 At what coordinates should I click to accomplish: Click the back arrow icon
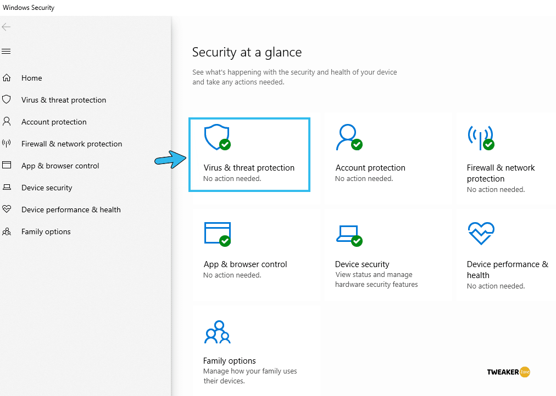(x=6, y=27)
